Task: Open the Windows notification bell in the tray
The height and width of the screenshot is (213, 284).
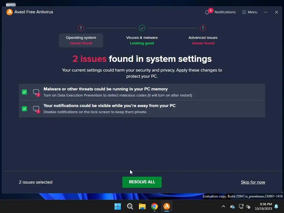Action: tap(276, 206)
